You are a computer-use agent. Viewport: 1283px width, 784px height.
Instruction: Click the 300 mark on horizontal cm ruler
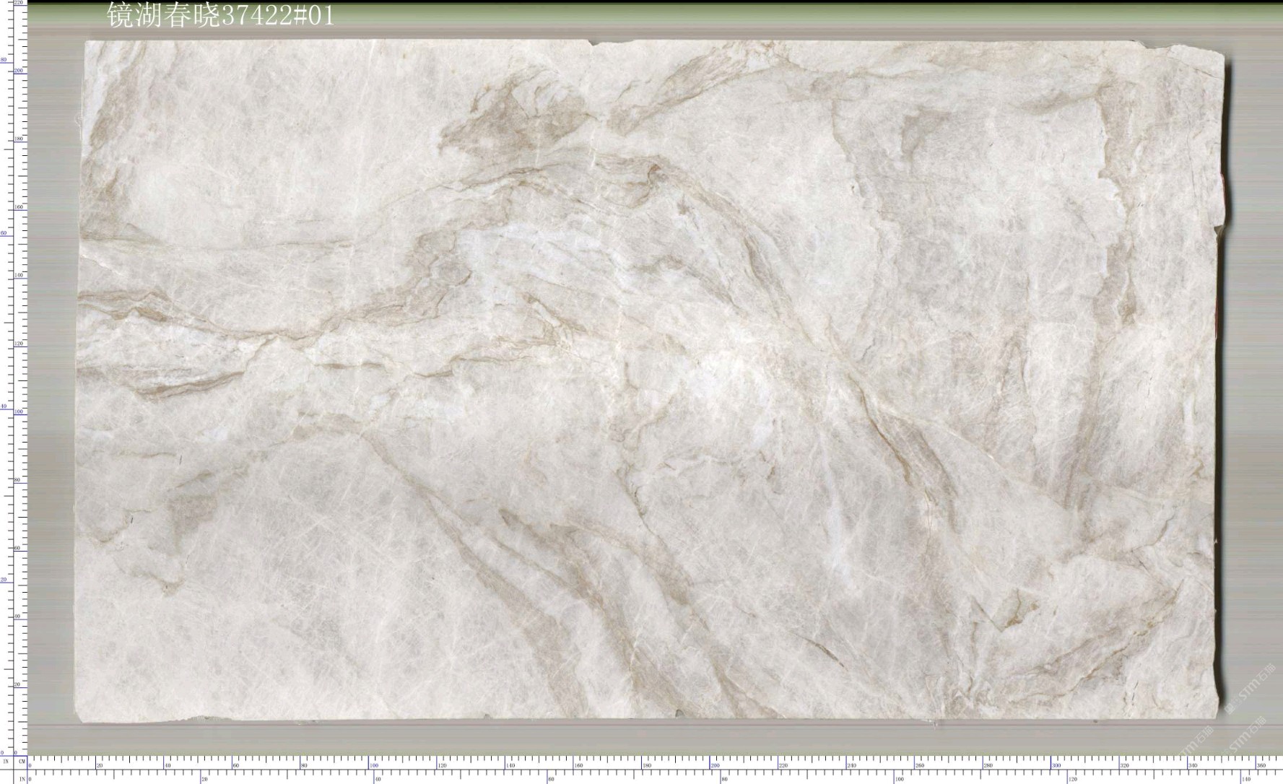[x=1056, y=765]
